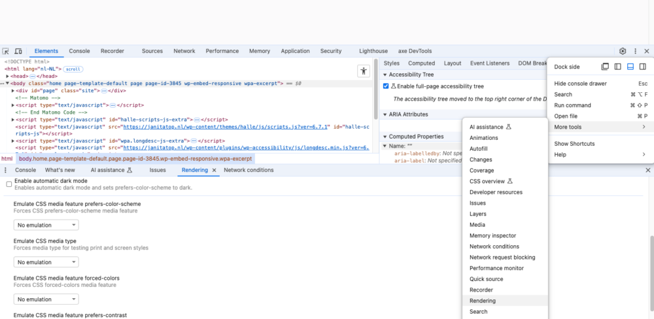Click the Elements panel vertical scrollbar

pos(376,90)
